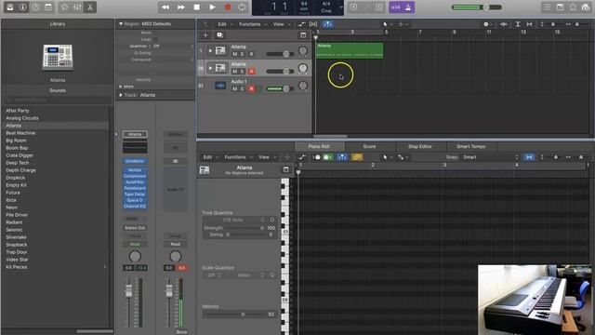This screenshot has width=595, height=335.
Task: Solo the first Atlanta track
Action: pos(243,54)
